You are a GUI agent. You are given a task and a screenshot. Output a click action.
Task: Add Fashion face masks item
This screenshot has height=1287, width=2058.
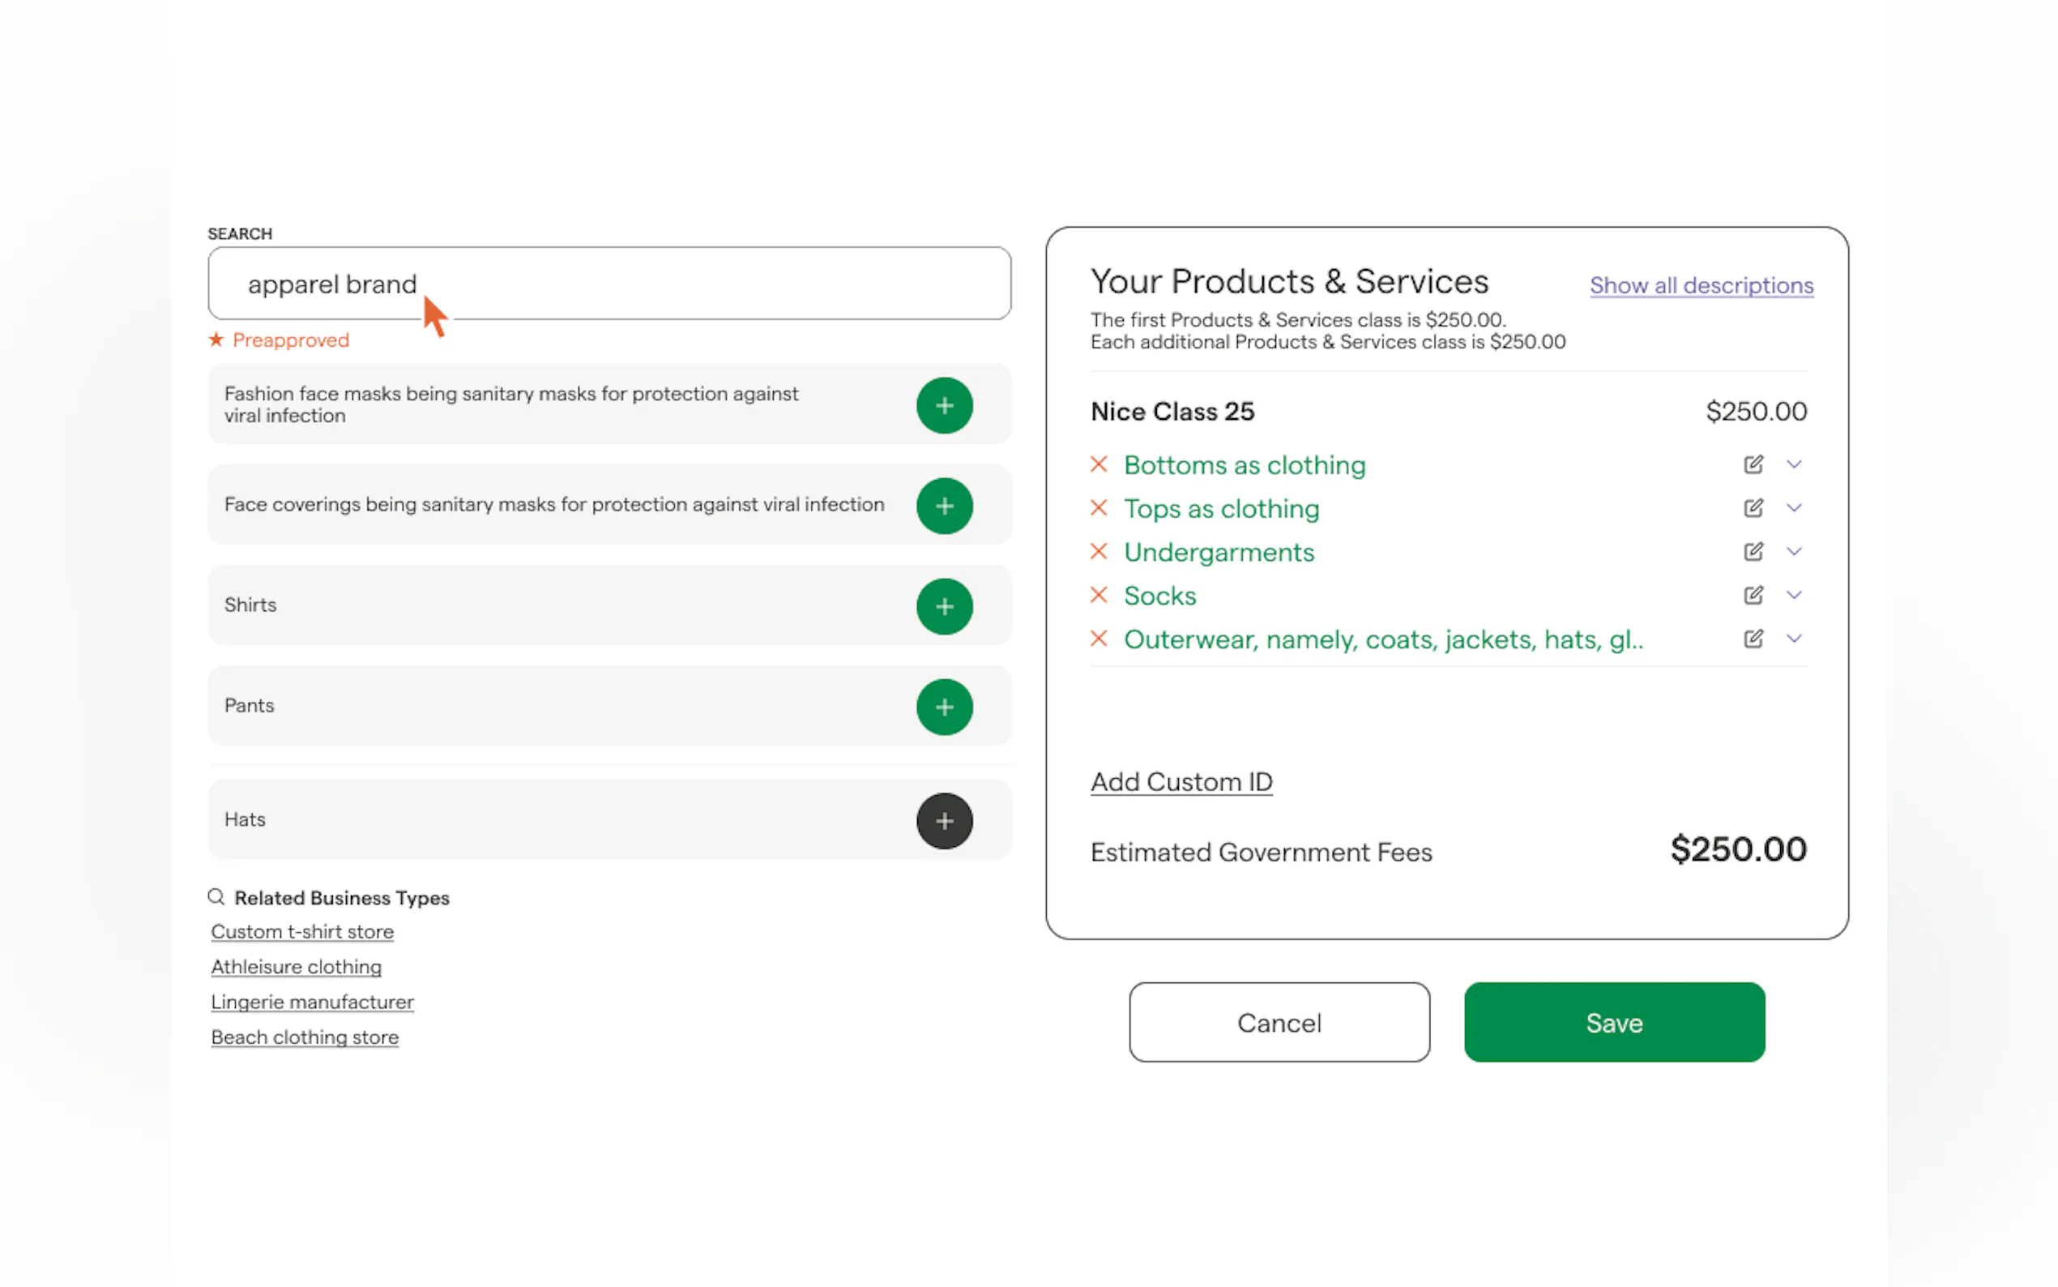[x=943, y=405]
